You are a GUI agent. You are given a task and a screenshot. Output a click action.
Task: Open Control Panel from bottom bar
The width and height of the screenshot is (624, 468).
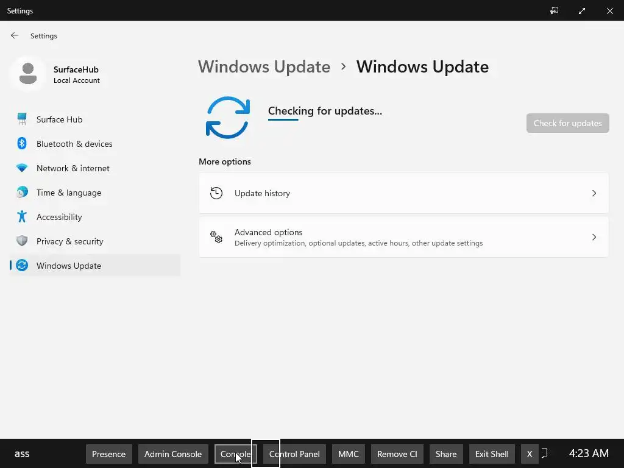click(294, 454)
